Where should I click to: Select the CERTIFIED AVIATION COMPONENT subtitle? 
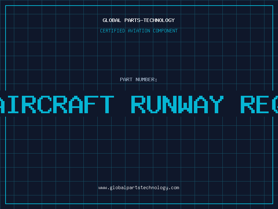(x=139, y=31)
